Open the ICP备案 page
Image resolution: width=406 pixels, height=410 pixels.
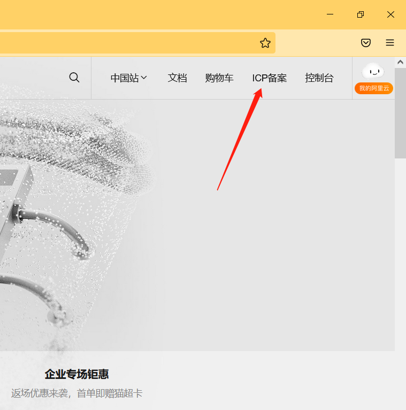[x=270, y=78]
